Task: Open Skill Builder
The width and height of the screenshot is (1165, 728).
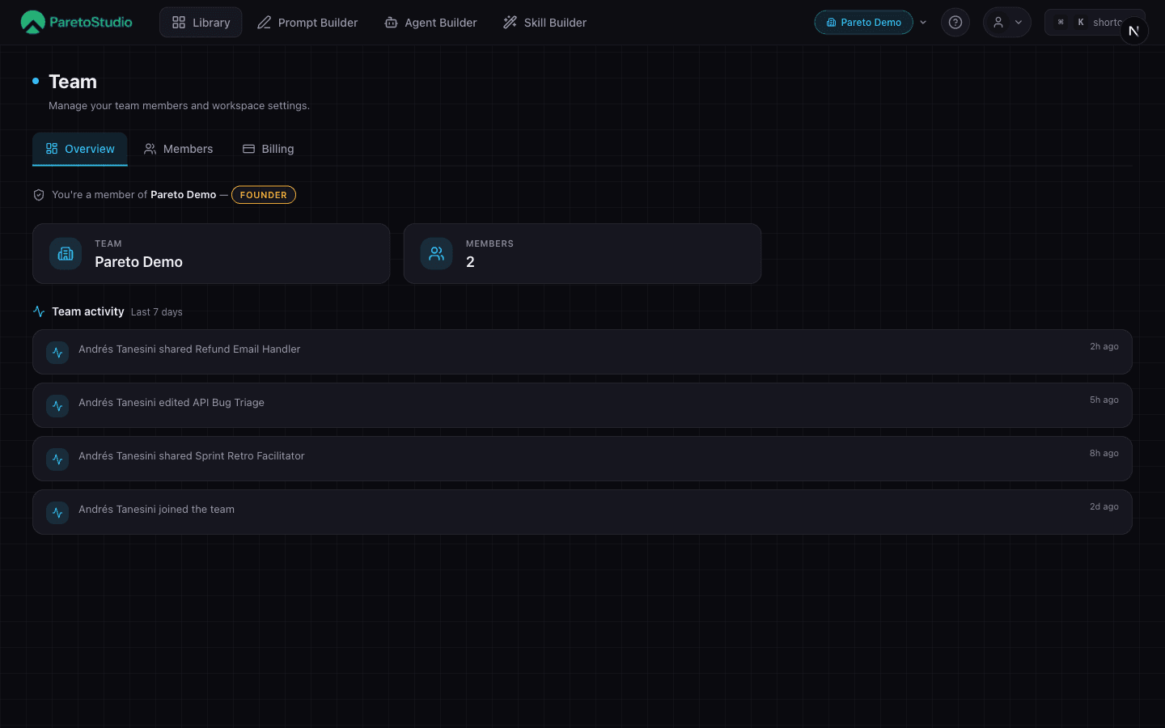Action: pyautogui.click(x=544, y=23)
